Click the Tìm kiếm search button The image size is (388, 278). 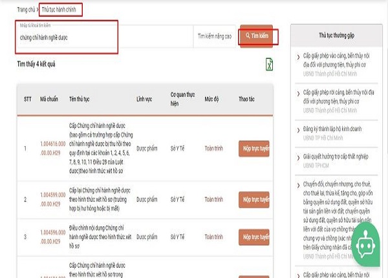(257, 36)
